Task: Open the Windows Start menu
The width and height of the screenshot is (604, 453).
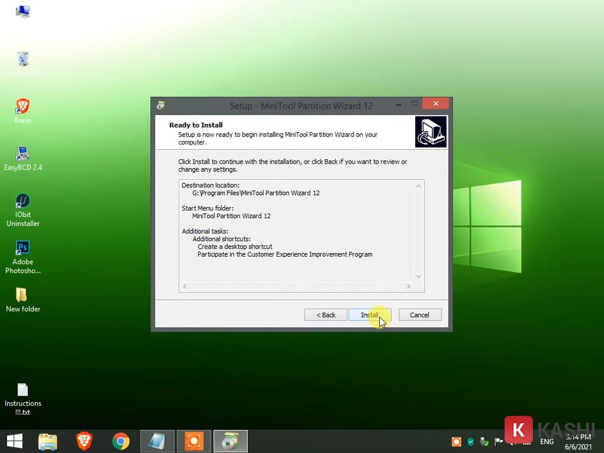Action: tap(14, 441)
